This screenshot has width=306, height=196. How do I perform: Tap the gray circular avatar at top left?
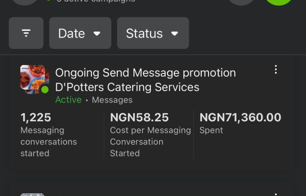[x=25, y=2]
